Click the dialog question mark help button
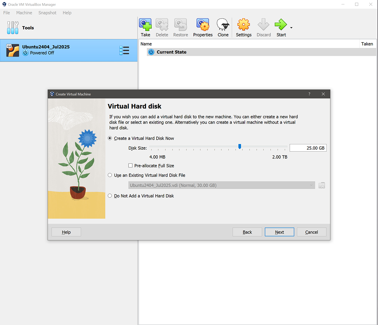Image resolution: width=378 pixels, height=325 pixels. (309, 94)
